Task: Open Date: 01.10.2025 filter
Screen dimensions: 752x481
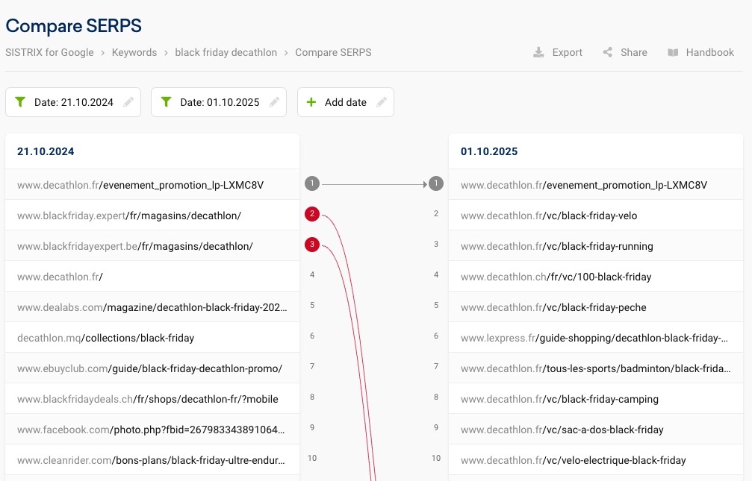Action: (220, 102)
